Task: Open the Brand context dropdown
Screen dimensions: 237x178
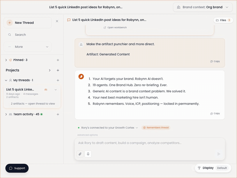Action: click(202, 7)
